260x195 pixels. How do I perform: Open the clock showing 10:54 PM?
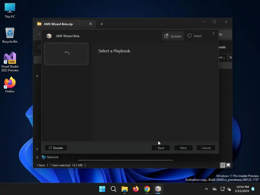tap(242, 189)
